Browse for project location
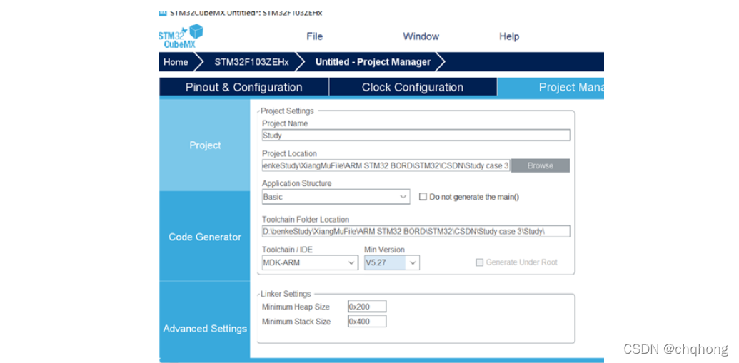Screen dimensions: 739x363 tap(541, 165)
